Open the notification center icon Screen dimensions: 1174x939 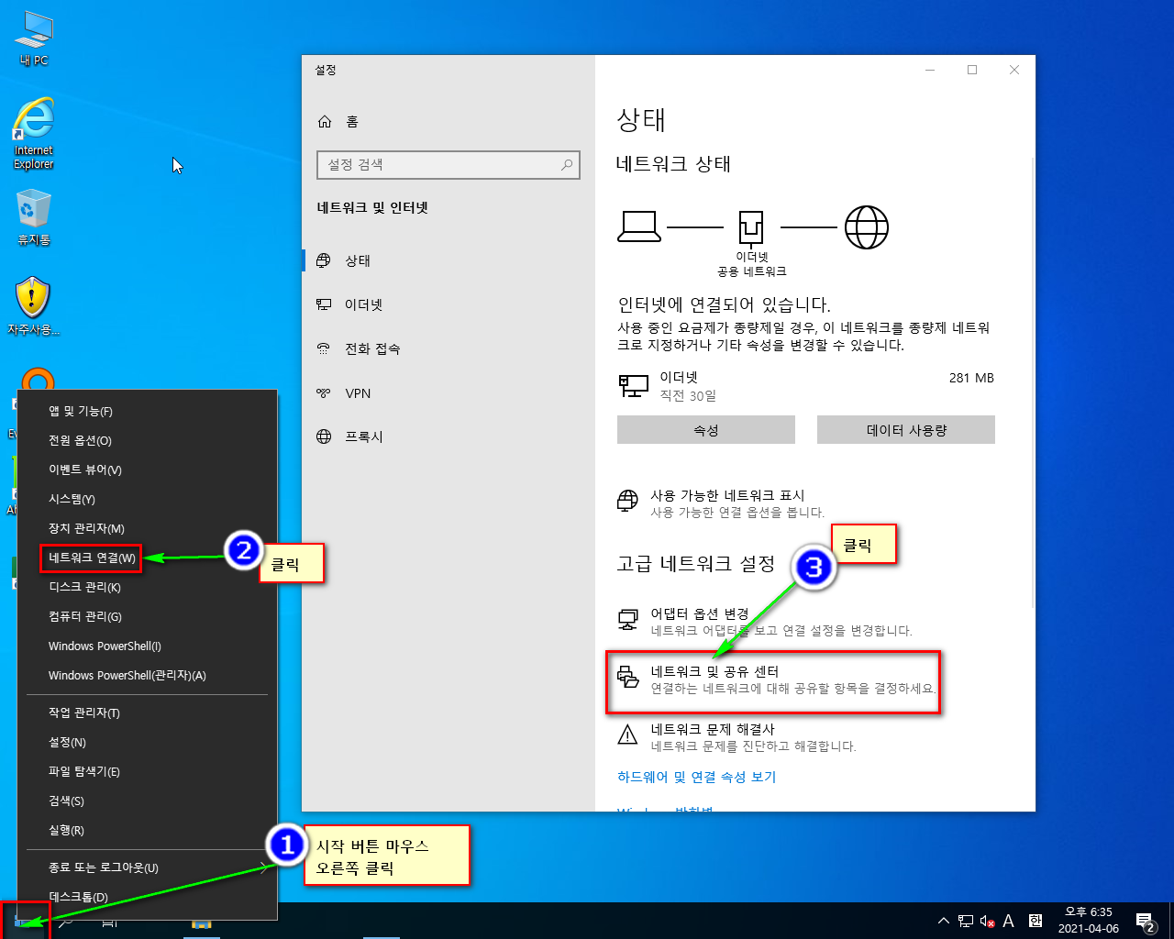1145,921
